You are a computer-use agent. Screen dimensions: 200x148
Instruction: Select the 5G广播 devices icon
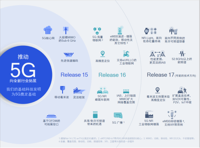[118, 115]
